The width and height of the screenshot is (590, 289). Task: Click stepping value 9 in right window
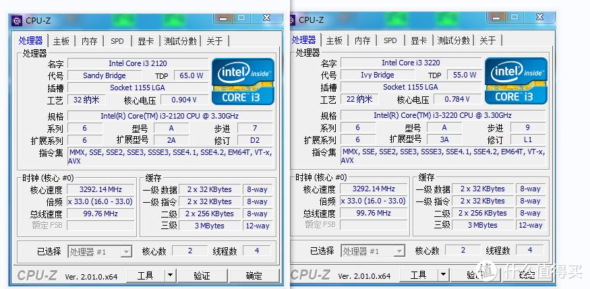528,127
